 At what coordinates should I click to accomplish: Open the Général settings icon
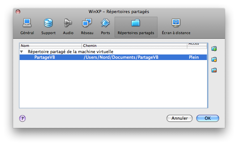click(27, 23)
